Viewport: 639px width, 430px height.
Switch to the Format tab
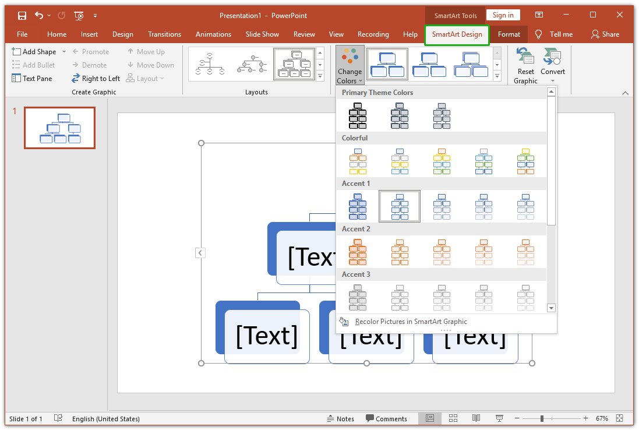click(509, 34)
